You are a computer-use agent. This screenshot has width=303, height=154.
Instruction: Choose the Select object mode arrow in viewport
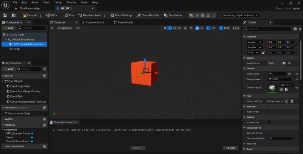point(165,28)
